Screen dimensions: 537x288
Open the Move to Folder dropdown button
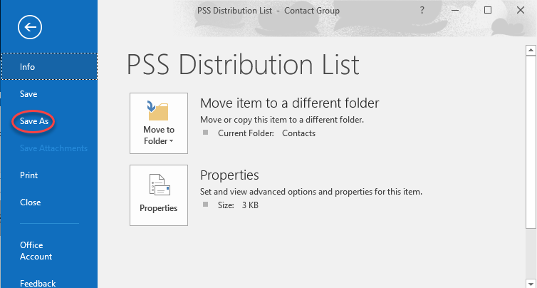[x=159, y=123]
